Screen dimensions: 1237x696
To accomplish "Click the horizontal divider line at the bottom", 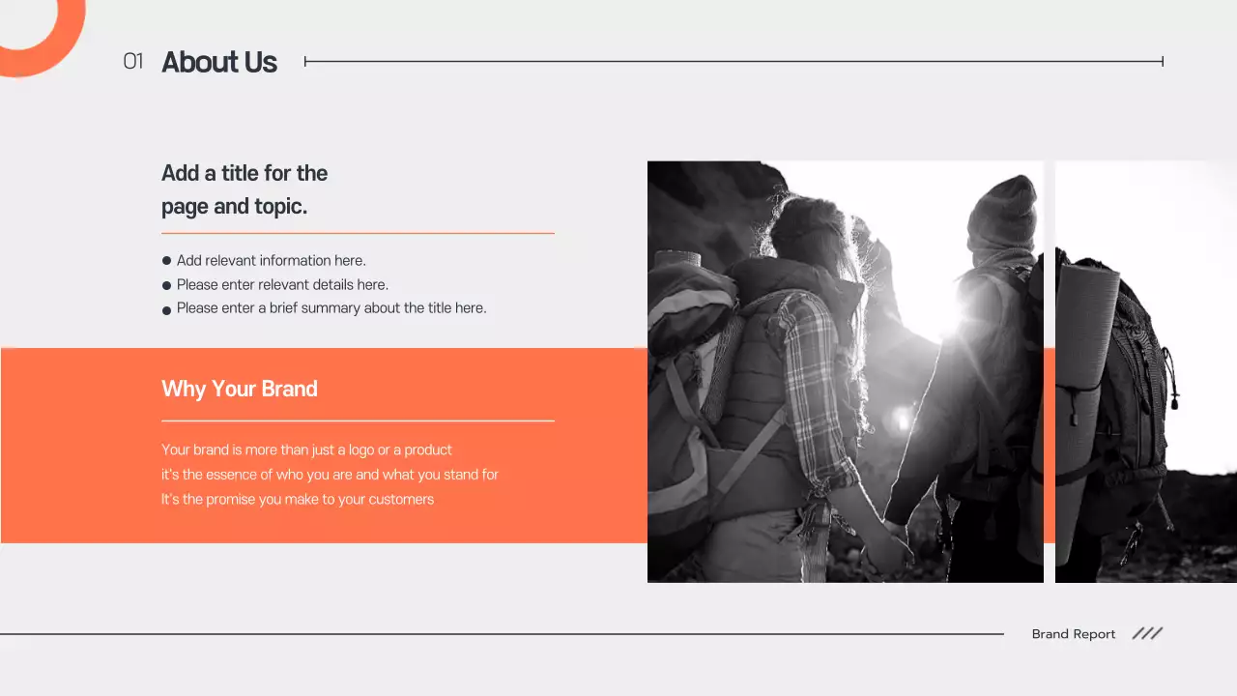I will [x=483, y=634].
